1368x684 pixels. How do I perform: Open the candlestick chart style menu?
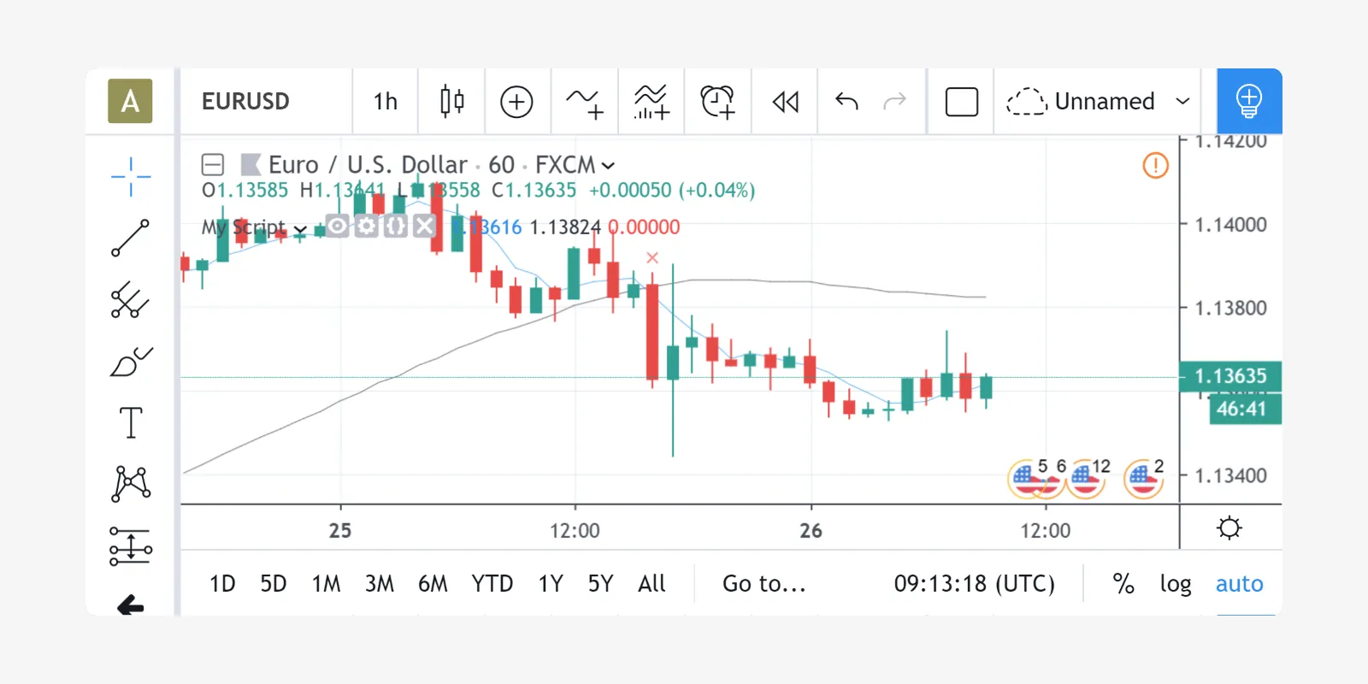tap(452, 101)
